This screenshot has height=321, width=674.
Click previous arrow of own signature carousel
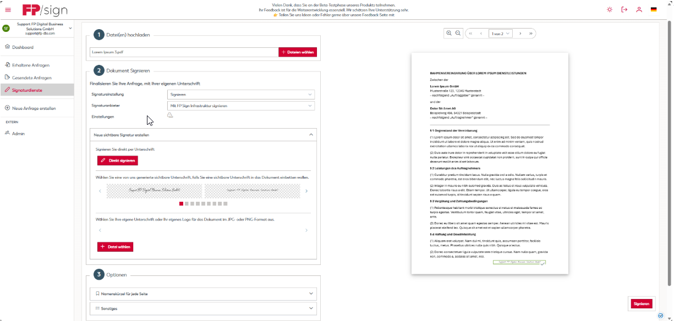[100, 230]
